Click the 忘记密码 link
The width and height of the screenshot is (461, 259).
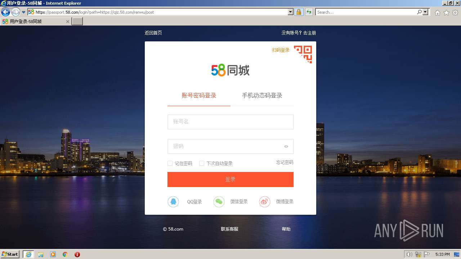(x=285, y=163)
